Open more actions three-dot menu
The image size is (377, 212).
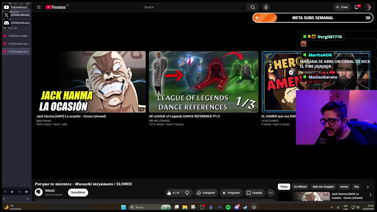click(271, 193)
